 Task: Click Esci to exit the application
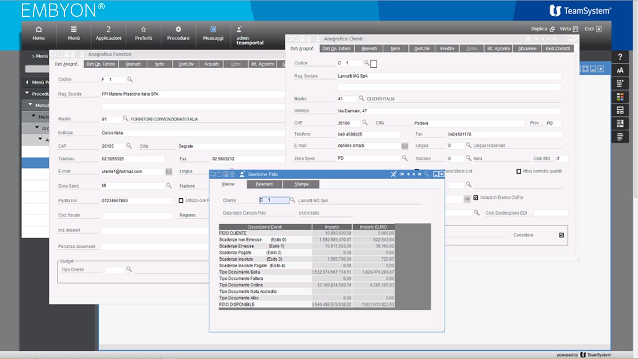coord(593,29)
